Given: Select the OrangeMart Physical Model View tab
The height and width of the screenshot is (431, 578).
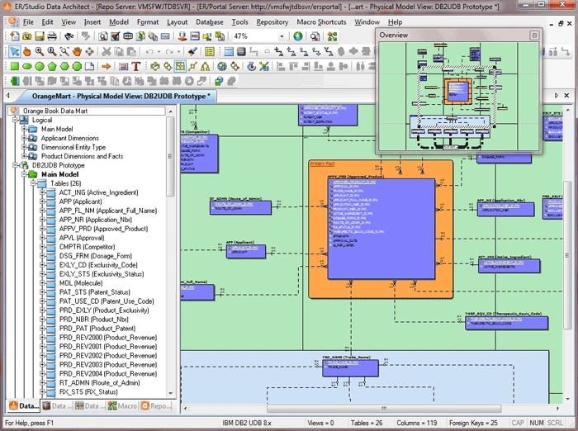Looking at the screenshot, I should (x=121, y=97).
